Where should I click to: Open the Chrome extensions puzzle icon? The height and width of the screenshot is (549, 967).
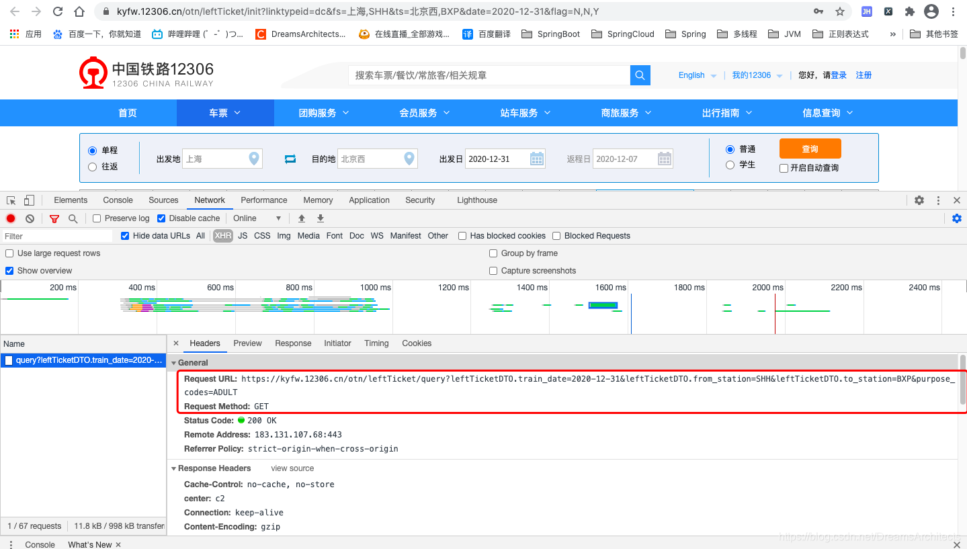tap(910, 11)
